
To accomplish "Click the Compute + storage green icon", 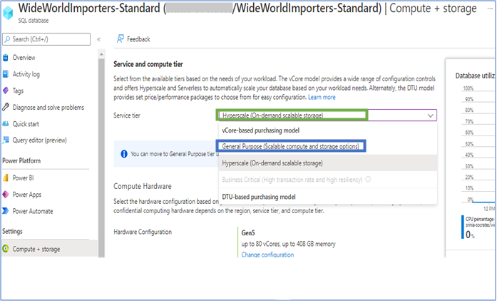I will click(x=6, y=249).
